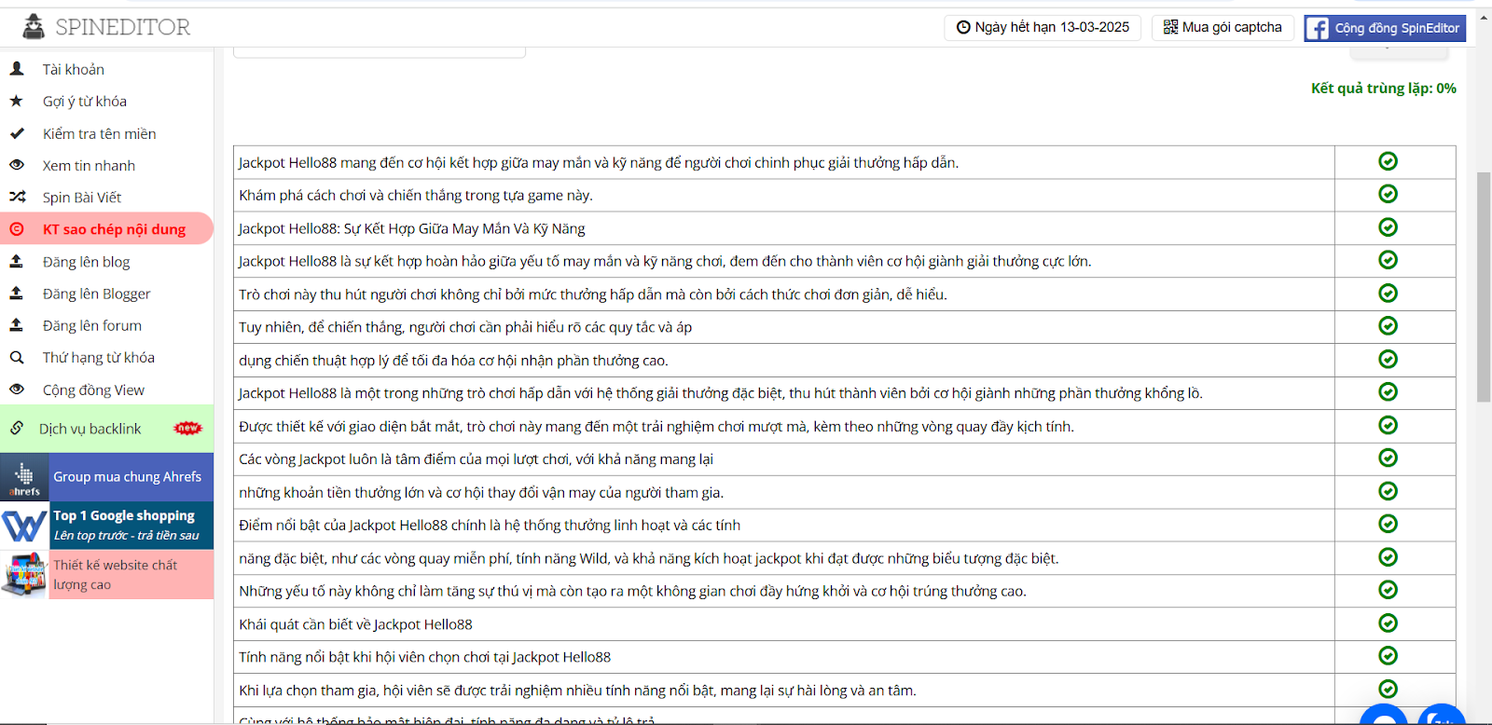Select KT sao chép nội dung
This screenshot has height=725, width=1492.
(x=106, y=229)
